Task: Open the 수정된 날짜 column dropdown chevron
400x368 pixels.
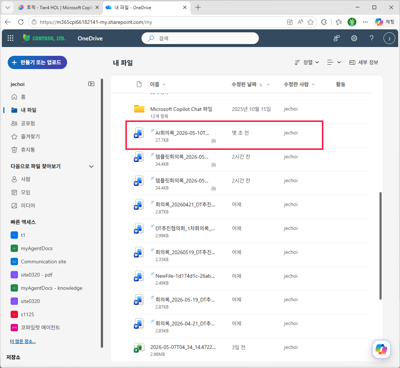Action: [x=268, y=84]
